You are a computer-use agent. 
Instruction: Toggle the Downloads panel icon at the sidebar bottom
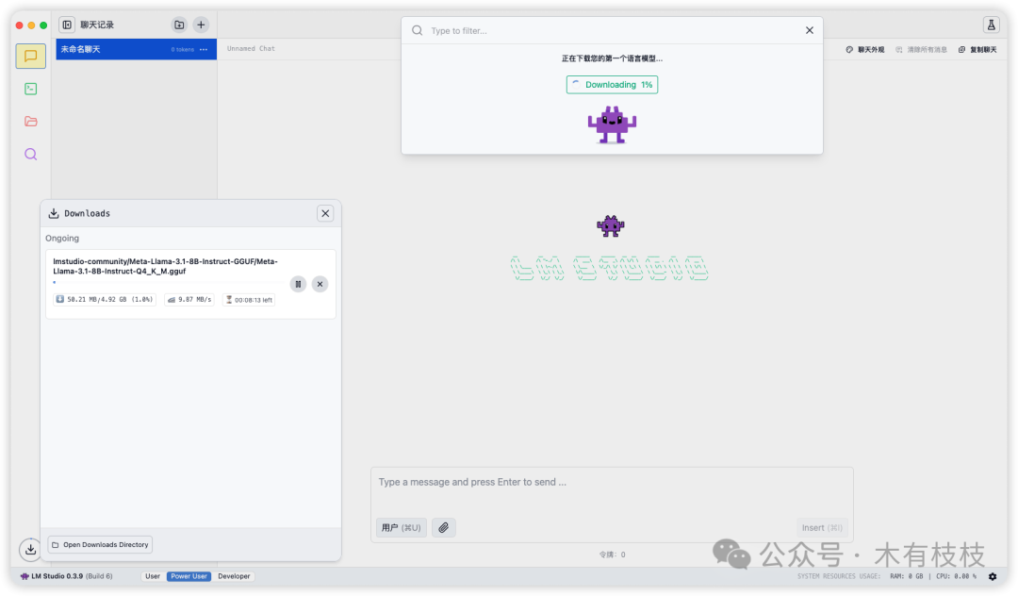point(30,549)
